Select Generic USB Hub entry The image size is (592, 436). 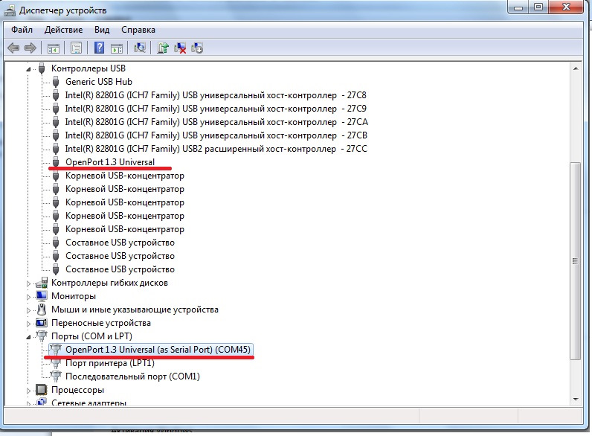pos(98,82)
